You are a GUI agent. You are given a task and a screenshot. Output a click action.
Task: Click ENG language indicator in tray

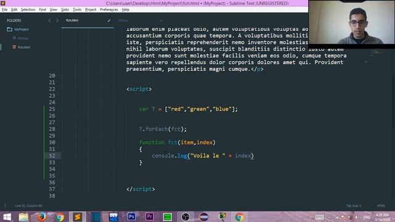click(367, 217)
